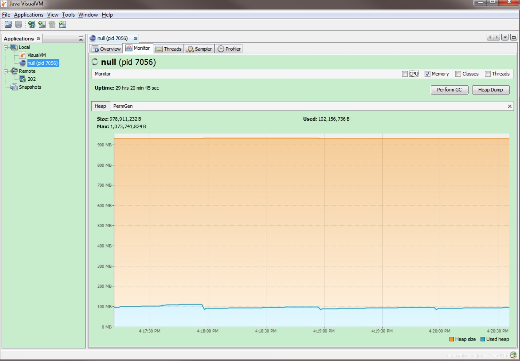The image size is (520, 361).
Task: Click the 4:19:00 PM time axis label
Action: pyautogui.click(x=324, y=331)
